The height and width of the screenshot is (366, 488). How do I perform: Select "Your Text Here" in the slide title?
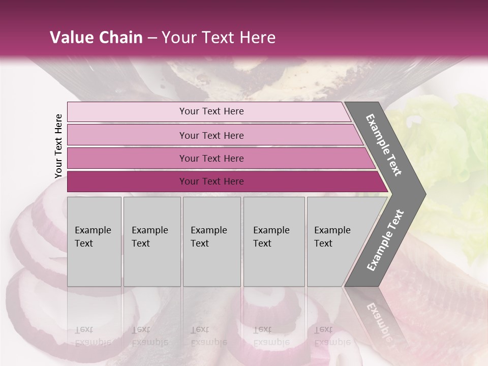coord(219,38)
